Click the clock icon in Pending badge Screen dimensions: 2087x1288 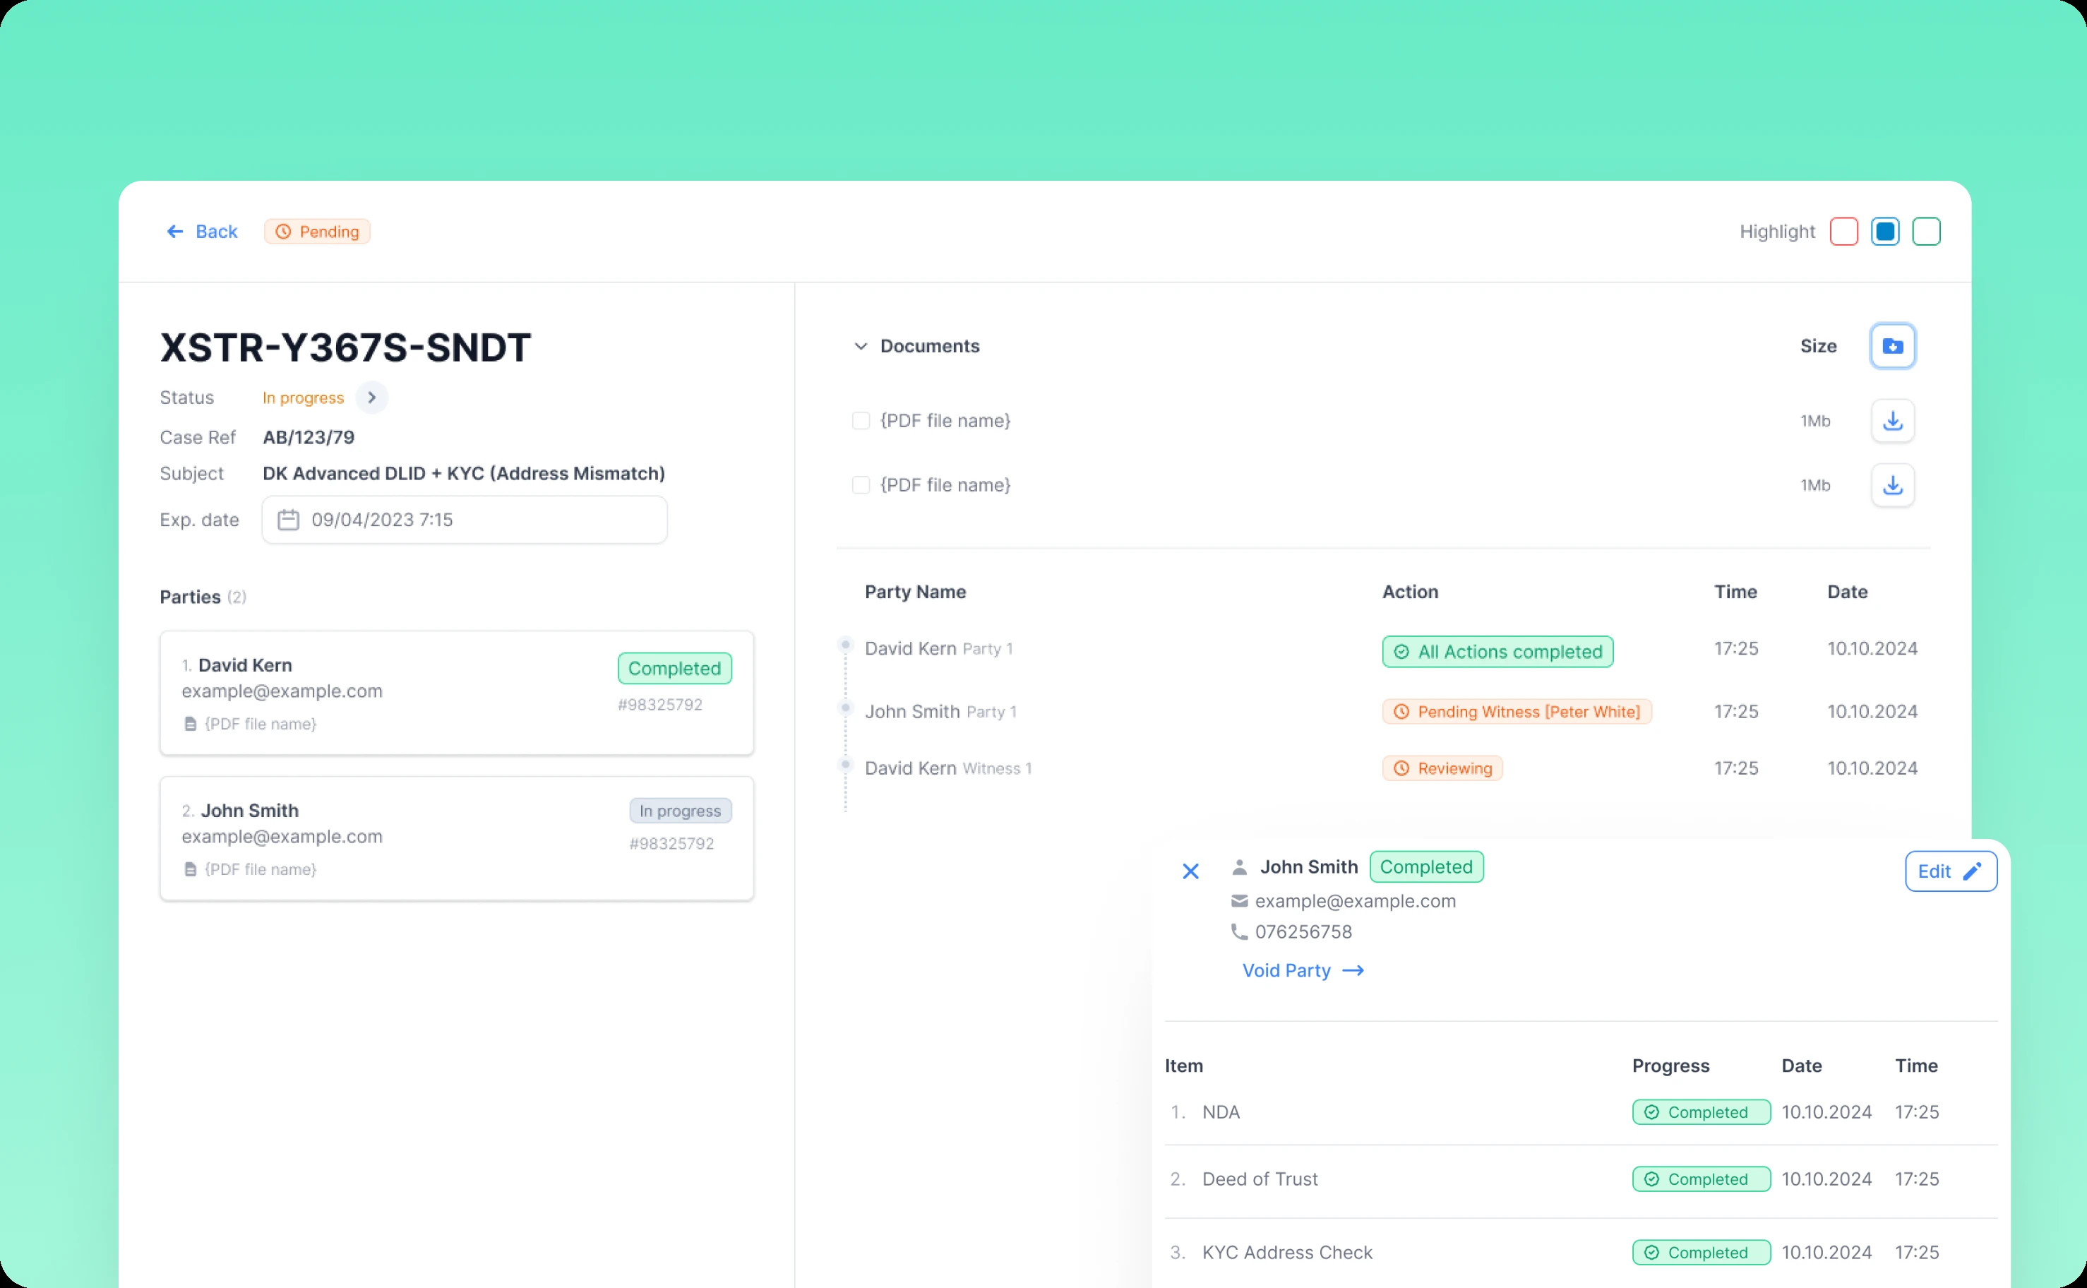(x=284, y=232)
